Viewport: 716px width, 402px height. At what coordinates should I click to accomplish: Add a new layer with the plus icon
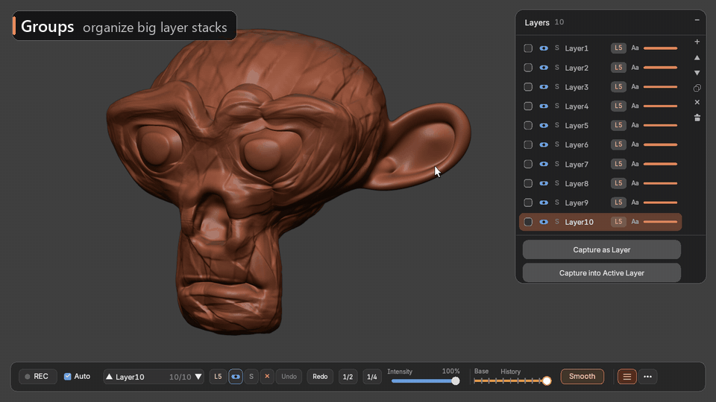coord(697,42)
